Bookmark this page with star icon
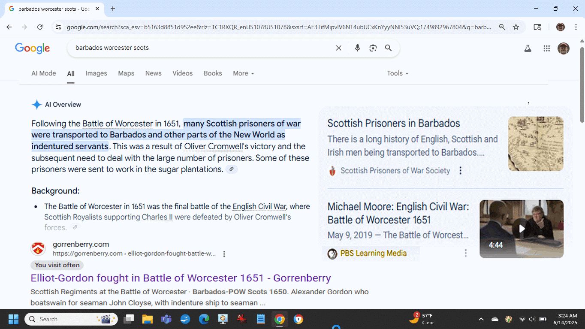 (516, 27)
